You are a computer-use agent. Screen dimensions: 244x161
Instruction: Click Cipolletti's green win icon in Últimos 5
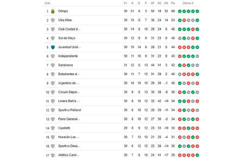click(188, 128)
